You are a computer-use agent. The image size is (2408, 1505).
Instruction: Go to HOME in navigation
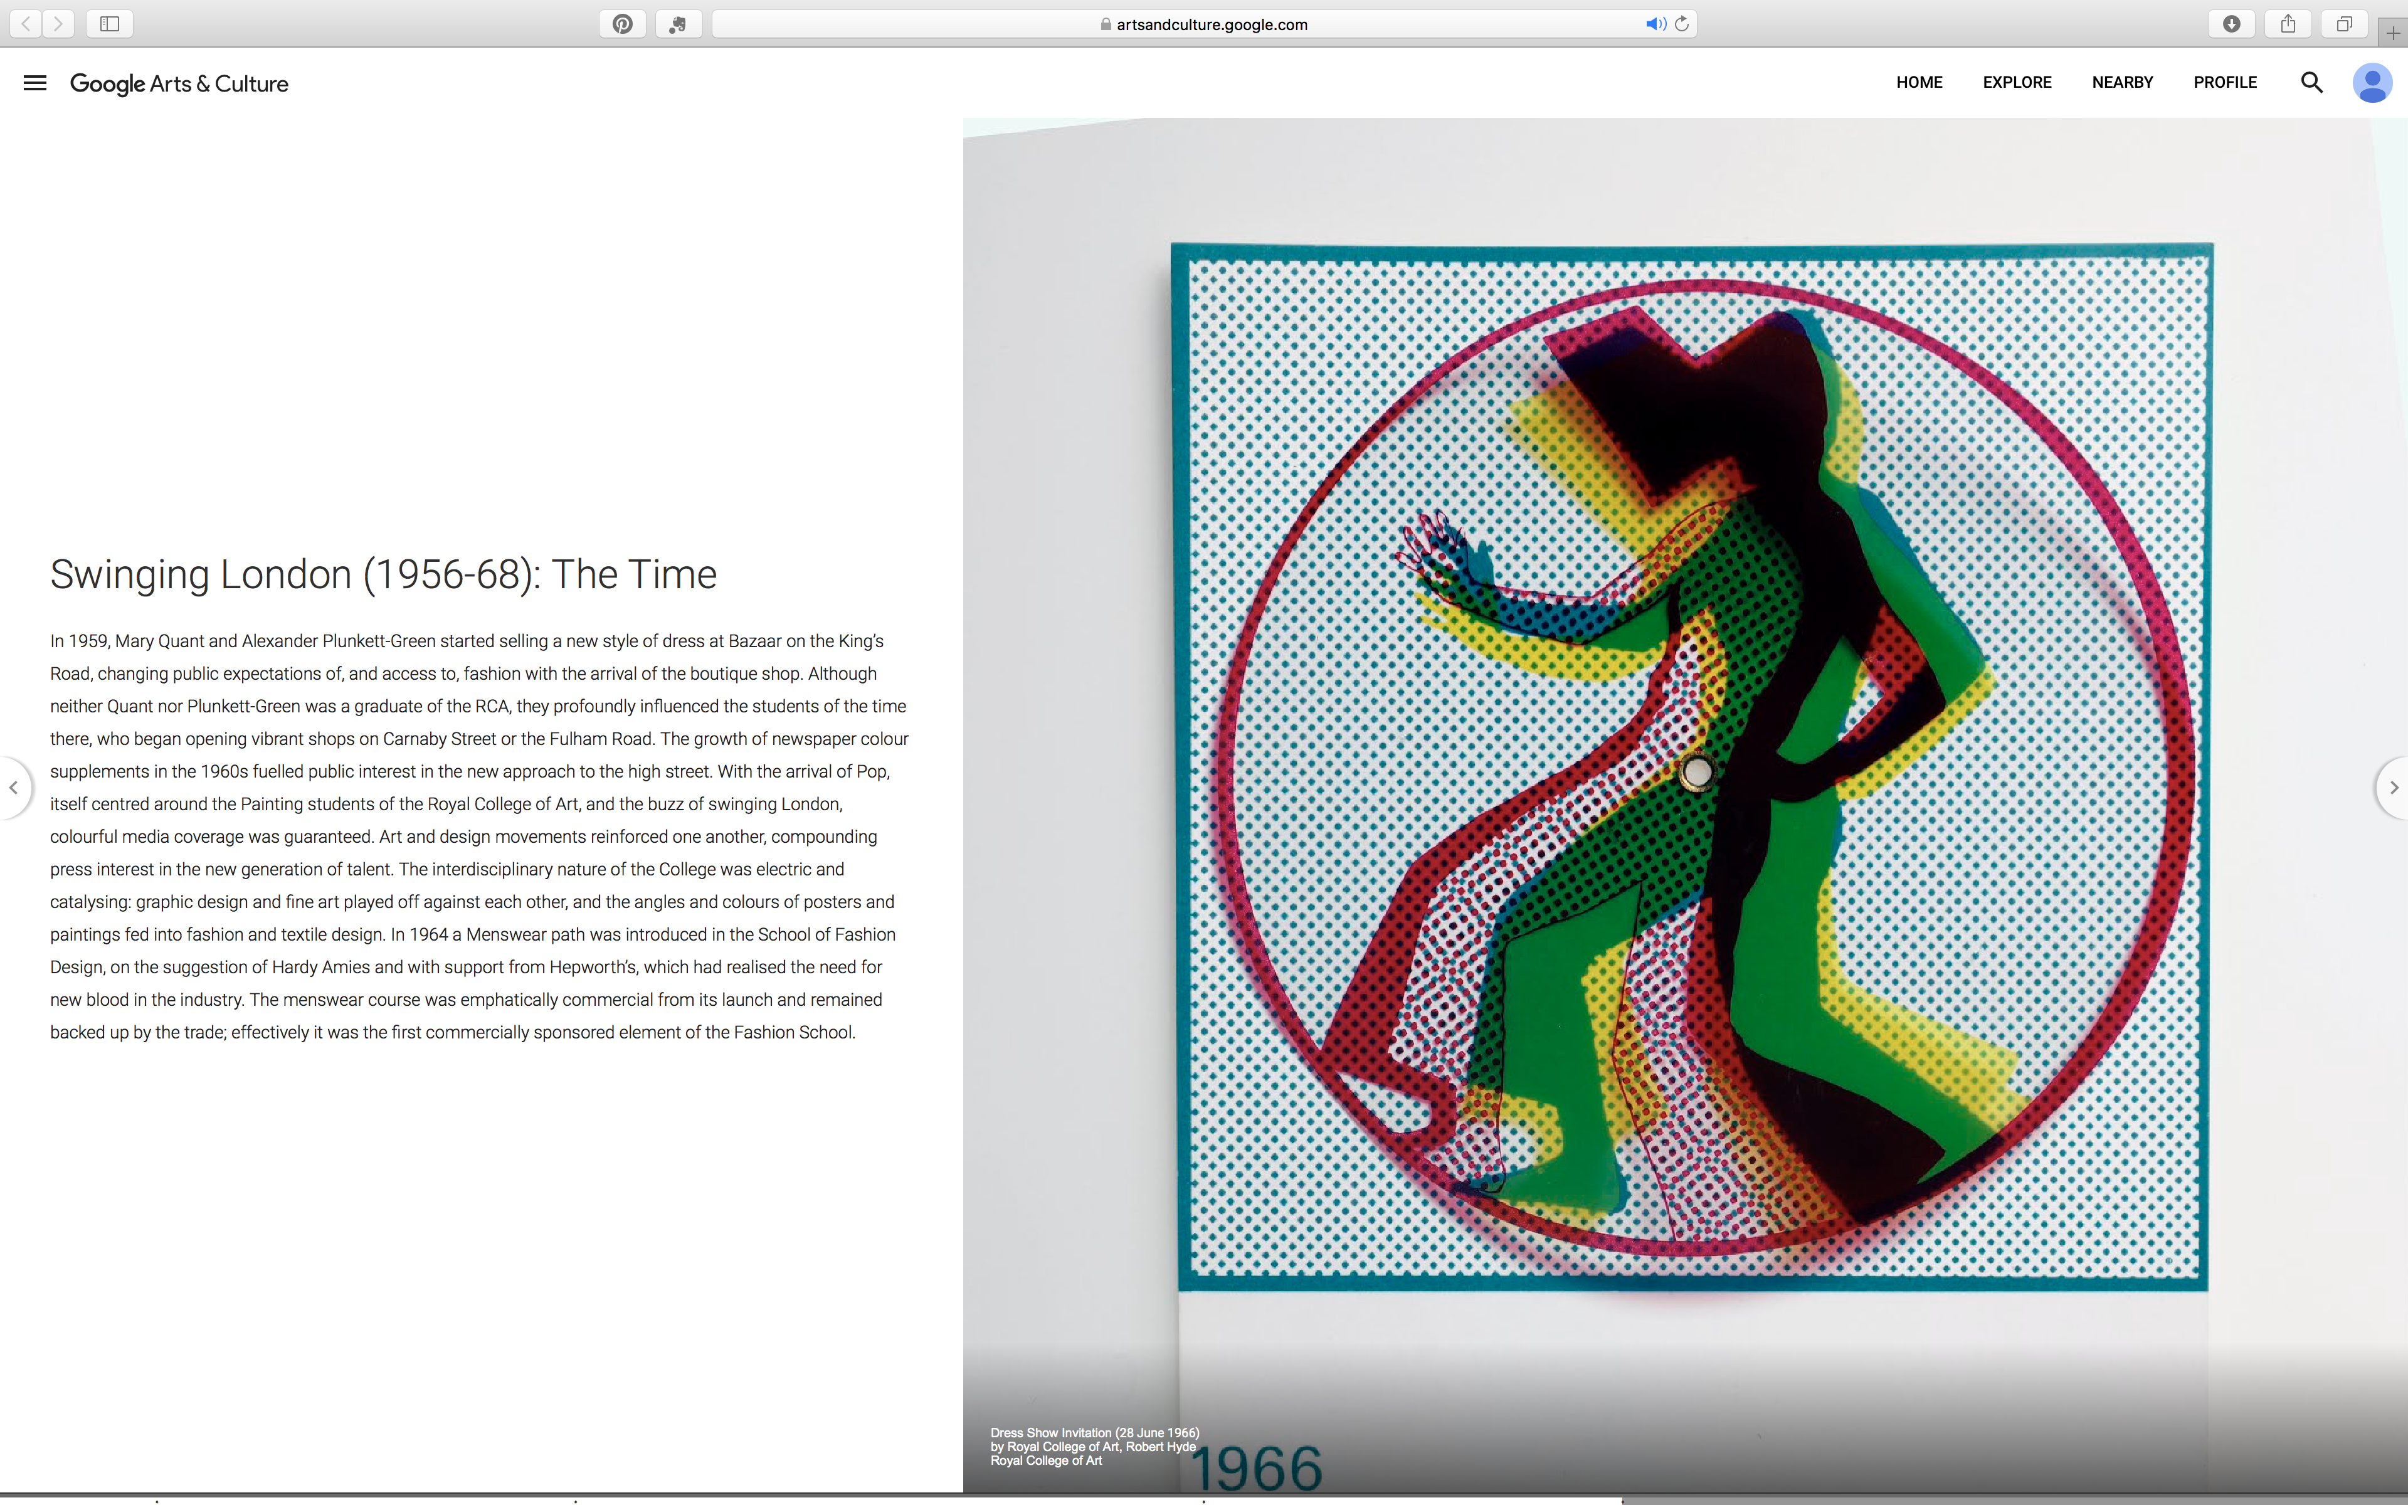pyautogui.click(x=1918, y=83)
